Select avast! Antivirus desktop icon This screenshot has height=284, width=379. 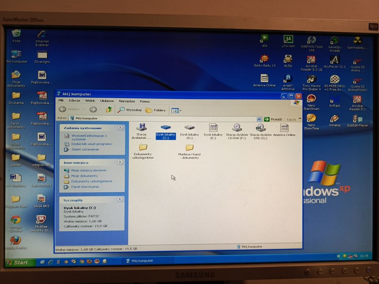288,82
